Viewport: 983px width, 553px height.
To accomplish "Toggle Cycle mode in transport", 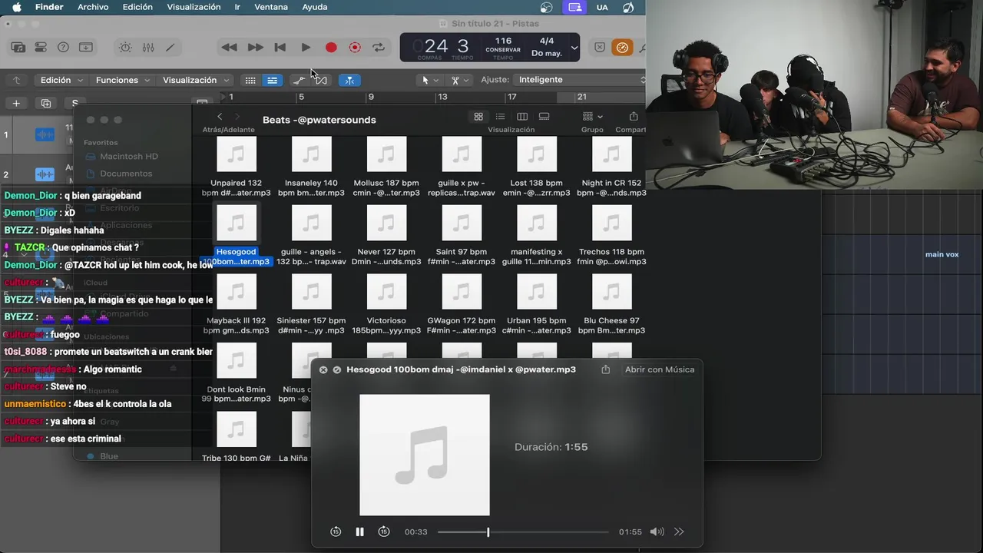I will (x=379, y=48).
